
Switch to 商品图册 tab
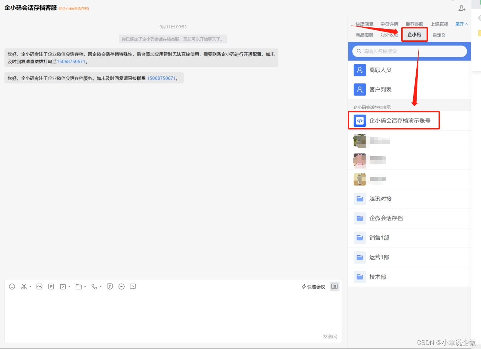pyautogui.click(x=364, y=35)
